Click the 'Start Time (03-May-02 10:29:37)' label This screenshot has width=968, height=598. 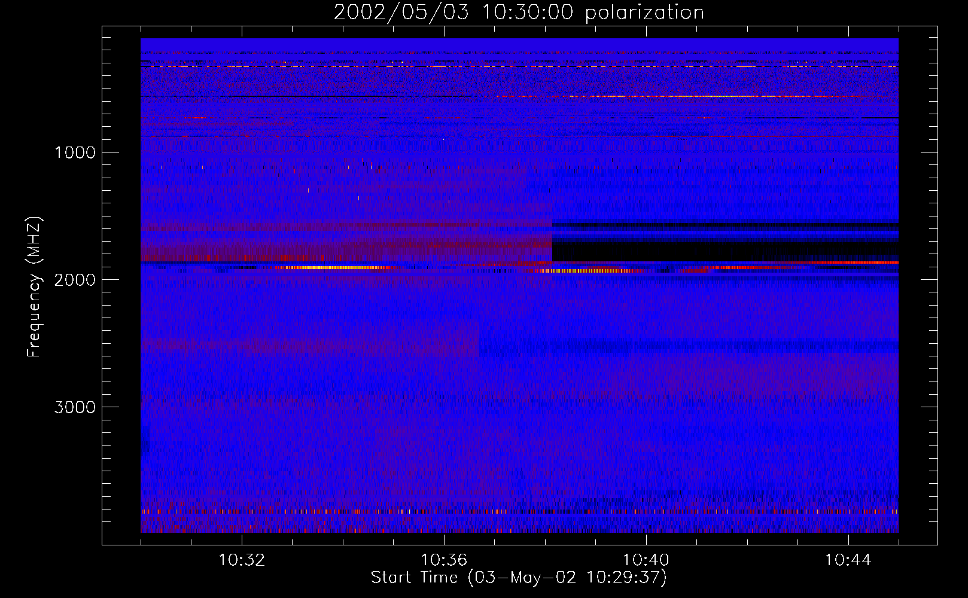coord(519,578)
